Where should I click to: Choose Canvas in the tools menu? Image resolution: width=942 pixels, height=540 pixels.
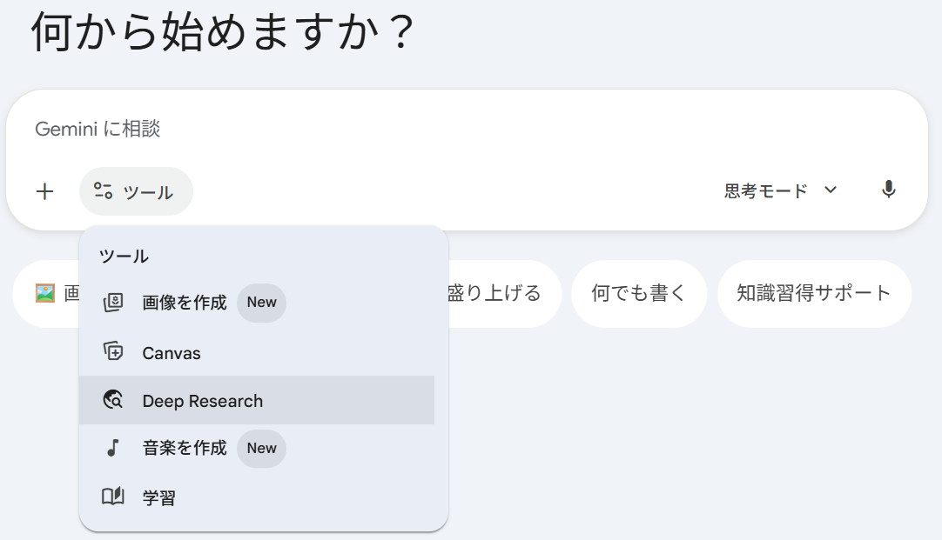(257, 351)
